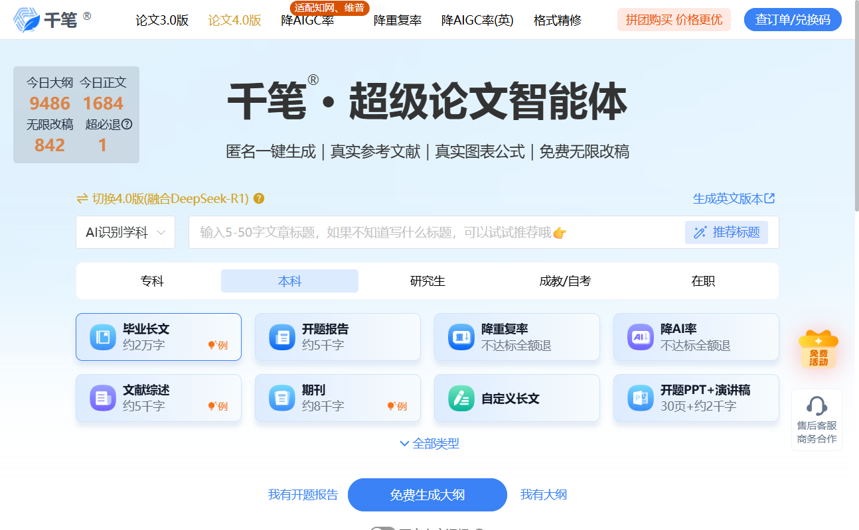The width and height of the screenshot is (859, 530).
Task: Click the 自定义长文 pencil icon
Action: tap(461, 398)
